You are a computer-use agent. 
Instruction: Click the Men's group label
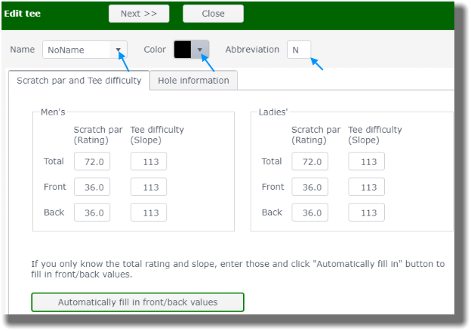(53, 112)
